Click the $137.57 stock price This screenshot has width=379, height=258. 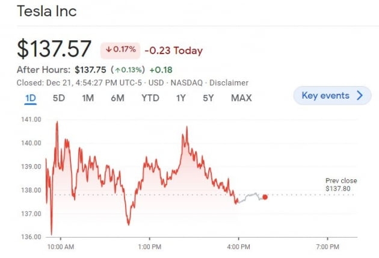tap(54, 49)
